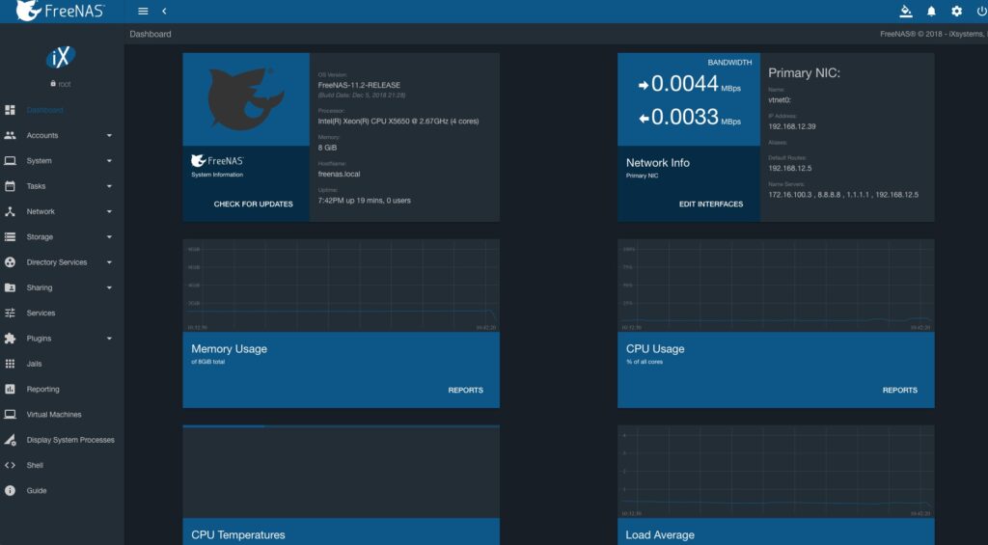The width and height of the screenshot is (988, 545).
Task: Click the default route 192.168.12.5
Action: click(790, 168)
